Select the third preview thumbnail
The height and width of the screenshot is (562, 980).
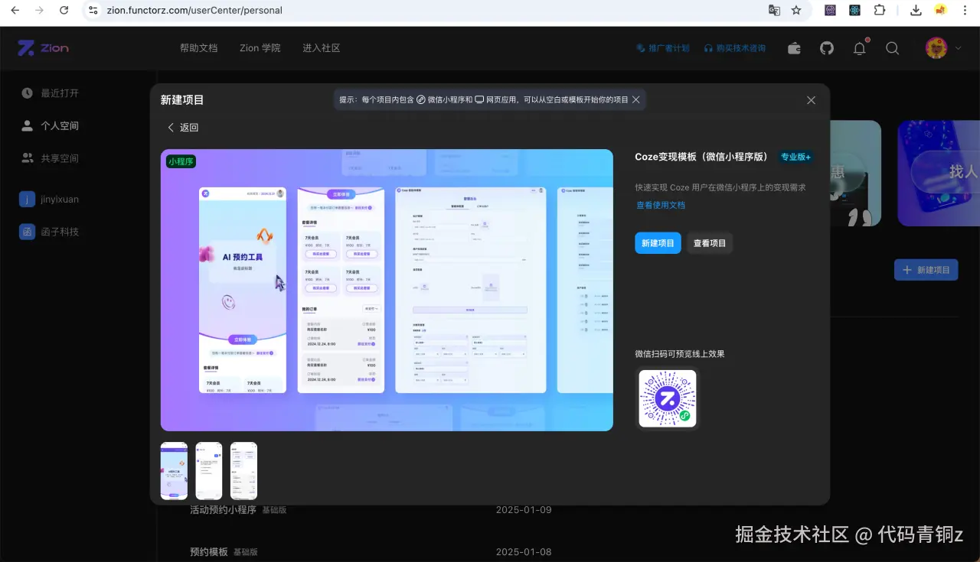pyautogui.click(x=244, y=471)
